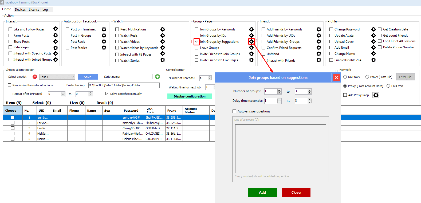Image resolution: width=421 pixels, height=203 pixels.
Task: Open Add Proxy Imap gear settings
Action: (x=376, y=95)
